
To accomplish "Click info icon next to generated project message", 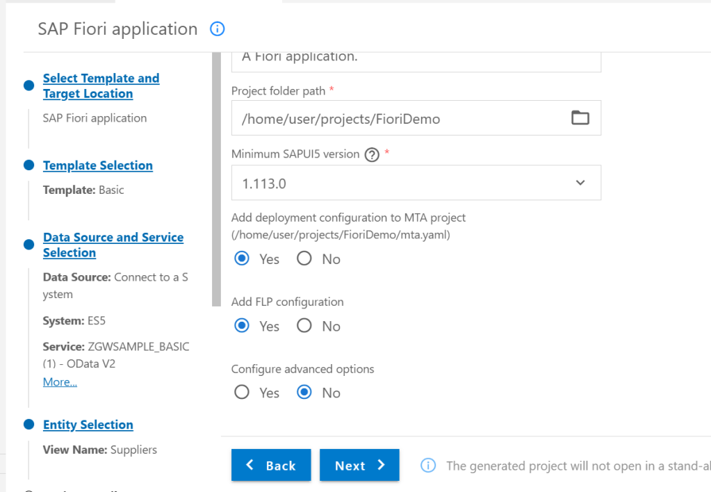I will pos(429,466).
